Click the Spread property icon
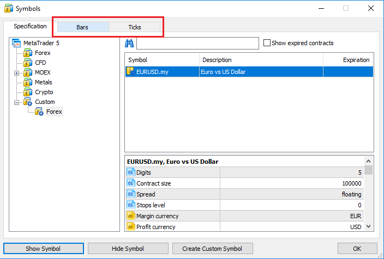Image resolution: width=384 pixels, height=259 pixels. pos(130,194)
